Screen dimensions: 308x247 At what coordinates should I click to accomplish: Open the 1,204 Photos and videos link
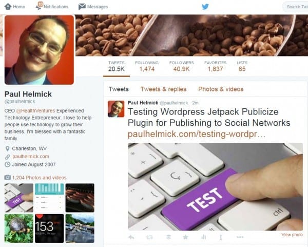[x=40, y=178]
